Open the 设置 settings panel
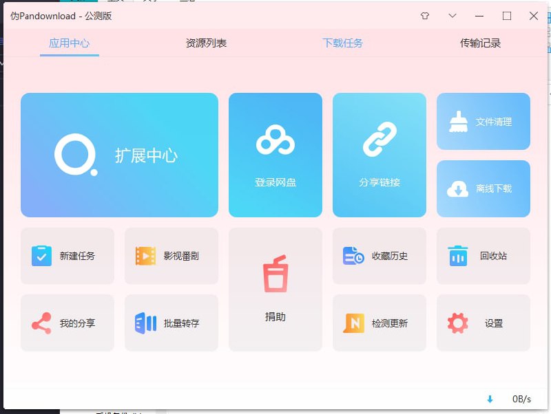Screen dimensions: 551x414 pos(483,323)
